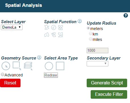Select the circle area type
This screenshot has height=103, width=130.
49,66
